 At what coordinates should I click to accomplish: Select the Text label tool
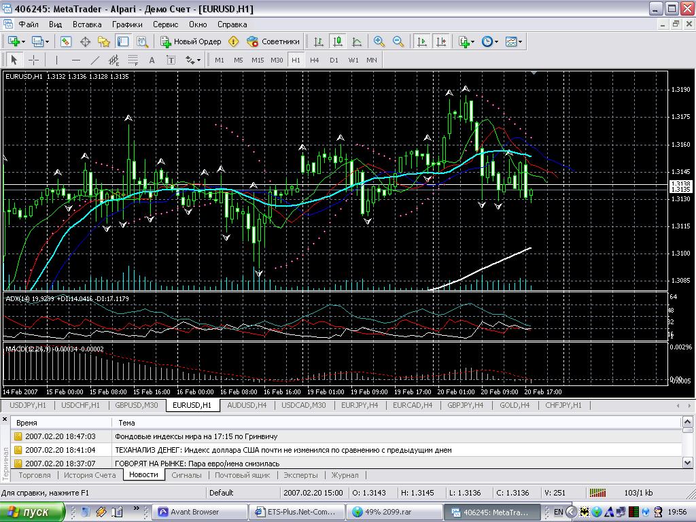click(x=152, y=60)
